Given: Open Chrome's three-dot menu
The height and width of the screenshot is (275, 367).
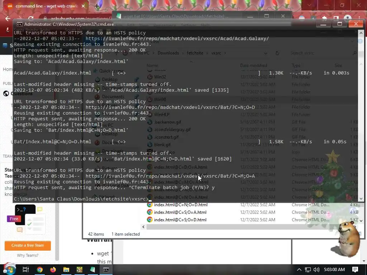Looking at the screenshot, I should 359,18.
